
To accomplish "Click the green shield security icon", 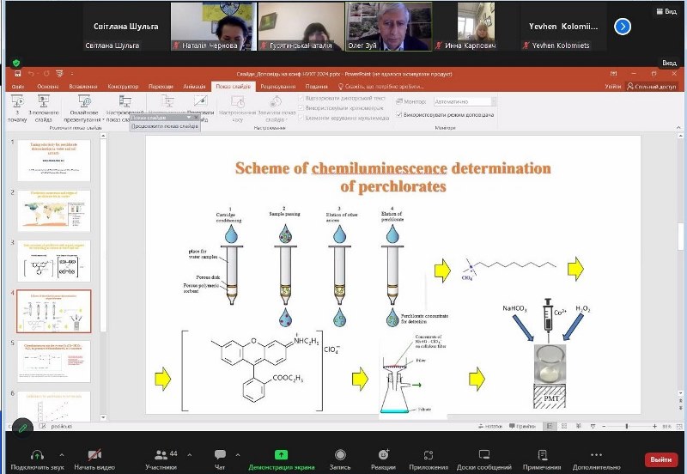I will (16, 63).
